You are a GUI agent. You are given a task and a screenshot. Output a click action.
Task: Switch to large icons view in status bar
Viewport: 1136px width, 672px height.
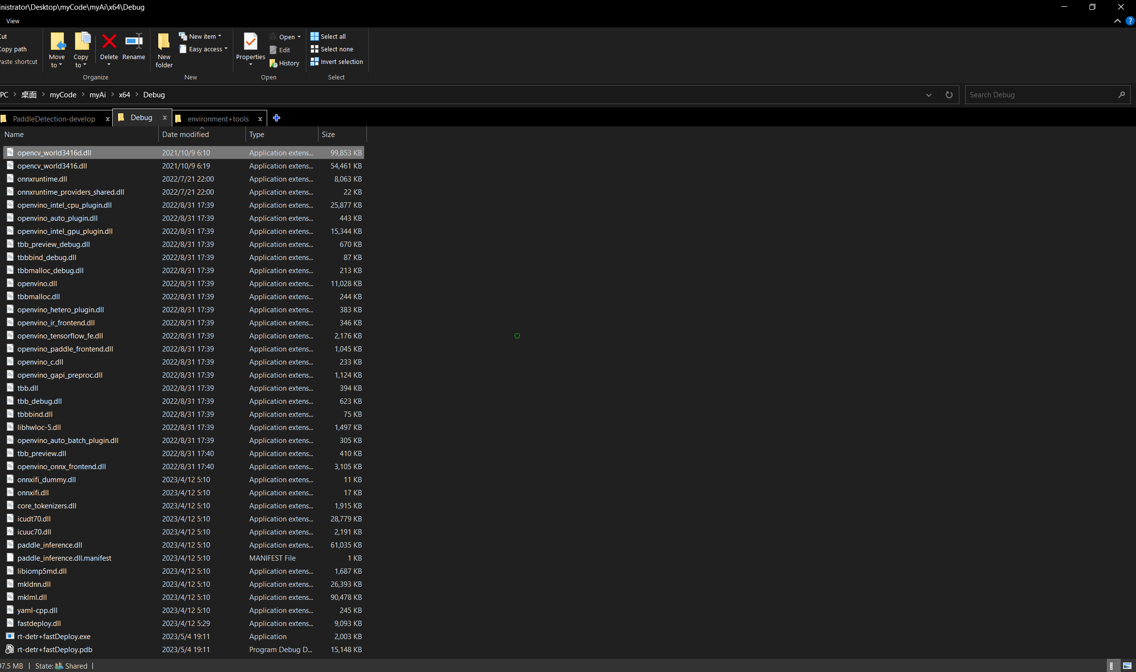[x=1127, y=666]
